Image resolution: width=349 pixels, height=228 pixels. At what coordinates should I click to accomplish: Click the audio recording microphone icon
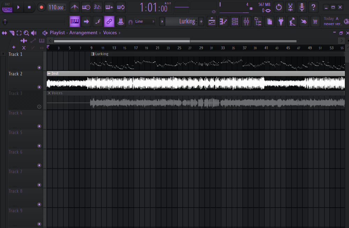click(x=302, y=7)
